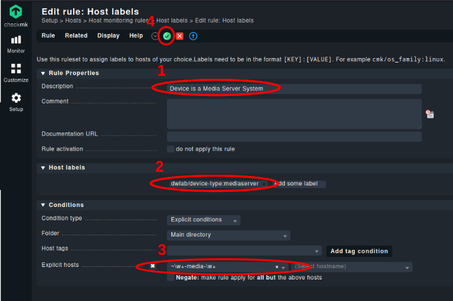
Task: Click the Add tag condition button
Action: pos(359,251)
